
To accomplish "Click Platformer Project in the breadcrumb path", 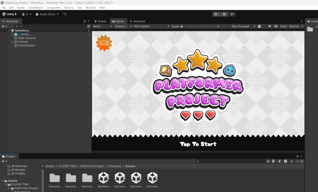I will click(92, 166).
